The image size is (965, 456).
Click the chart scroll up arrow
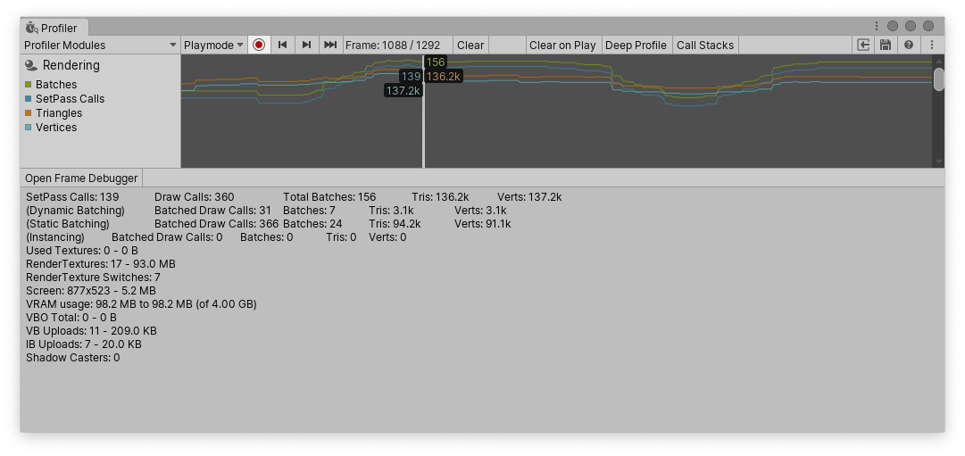coord(938,61)
